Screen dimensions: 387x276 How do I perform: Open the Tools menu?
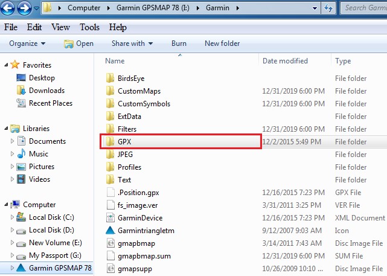(89, 27)
